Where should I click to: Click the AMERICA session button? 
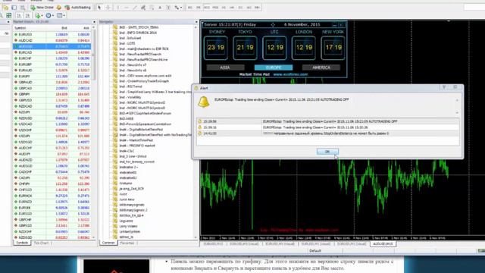click(x=321, y=67)
